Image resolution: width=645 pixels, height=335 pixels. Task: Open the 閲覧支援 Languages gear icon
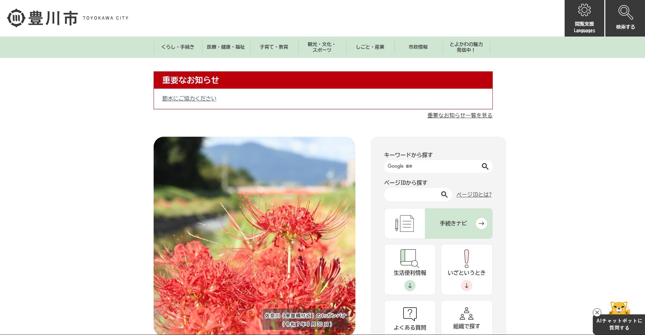[x=584, y=10]
